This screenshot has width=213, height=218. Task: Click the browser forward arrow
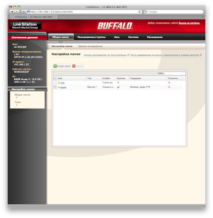[17, 11]
